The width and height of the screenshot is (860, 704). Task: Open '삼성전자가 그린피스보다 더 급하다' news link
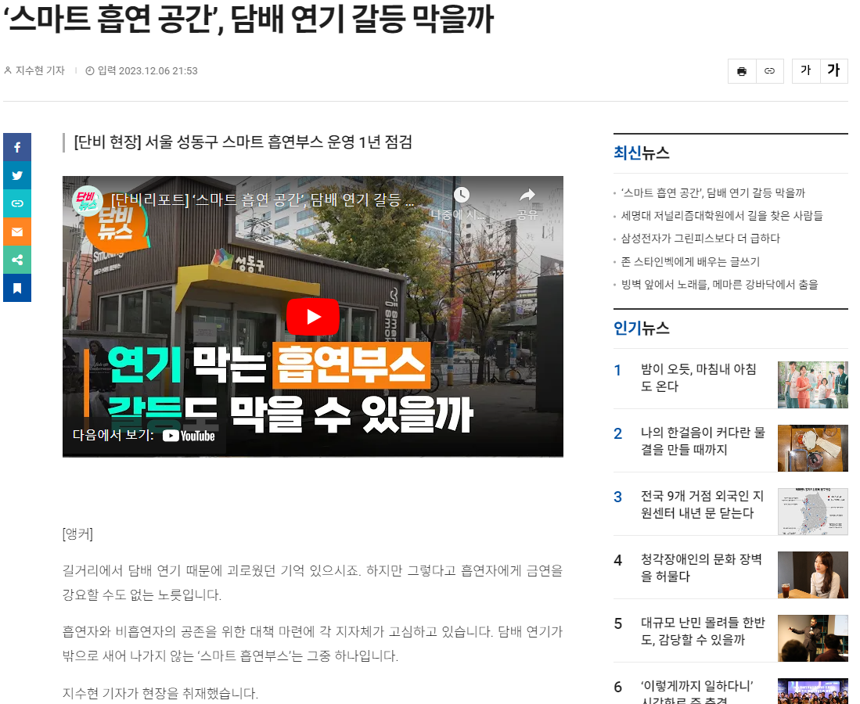pyautogui.click(x=700, y=239)
